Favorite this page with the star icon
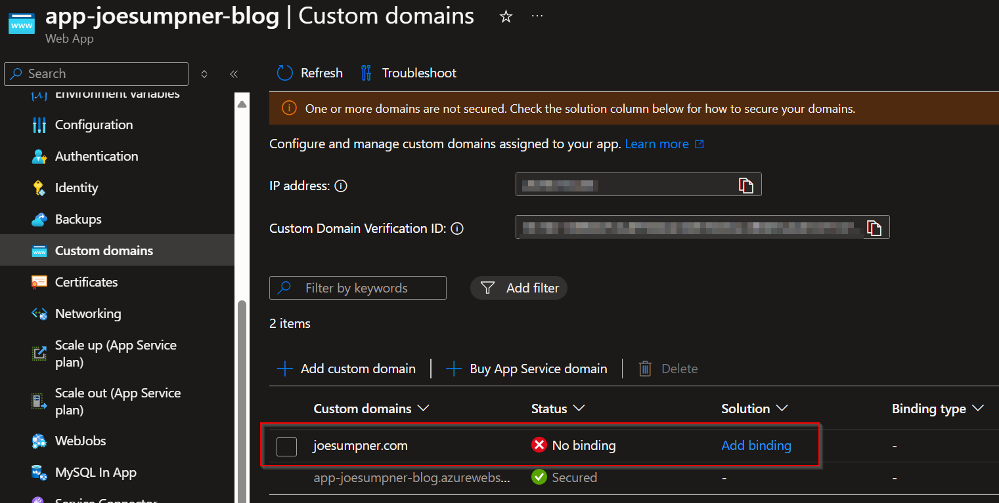Screen dimensions: 999x503 coord(506,17)
